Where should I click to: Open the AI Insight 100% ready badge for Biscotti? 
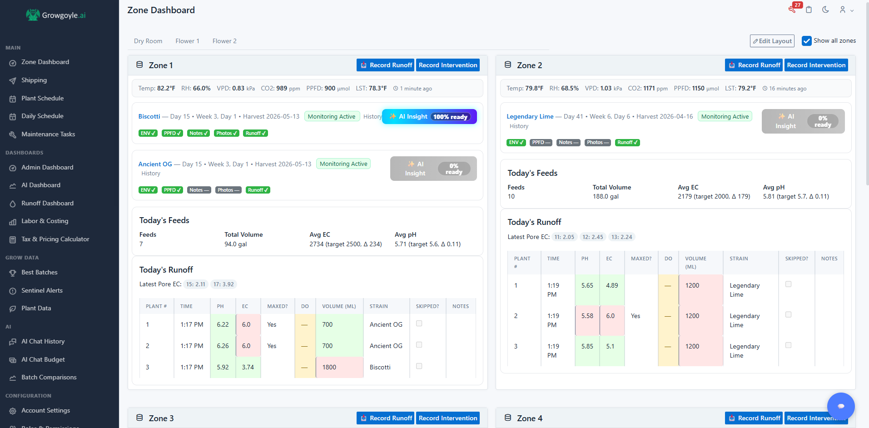click(x=429, y=116)
